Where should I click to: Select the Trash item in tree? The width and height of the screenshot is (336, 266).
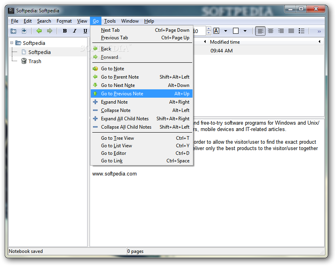click(x=31, y=61)
